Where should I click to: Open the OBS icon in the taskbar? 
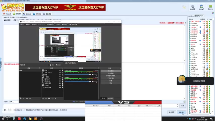41,119
